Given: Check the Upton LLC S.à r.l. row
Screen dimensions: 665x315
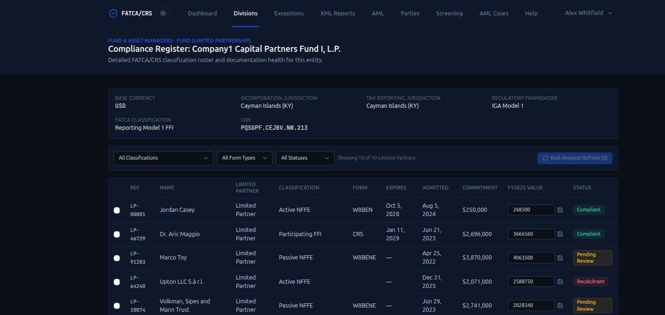Looking at the screenshot, I should (x=117, y=282).
